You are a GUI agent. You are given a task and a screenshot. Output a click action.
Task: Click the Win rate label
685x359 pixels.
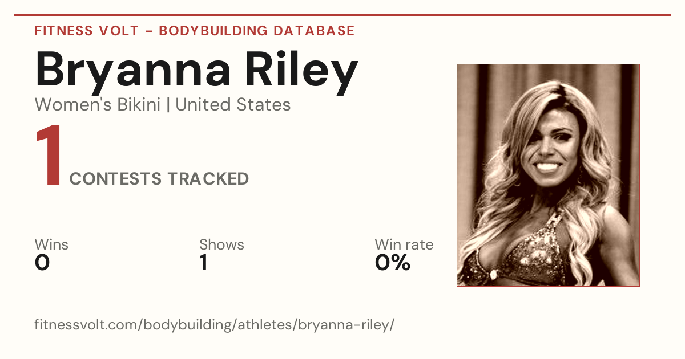click(x=404, y=245)
